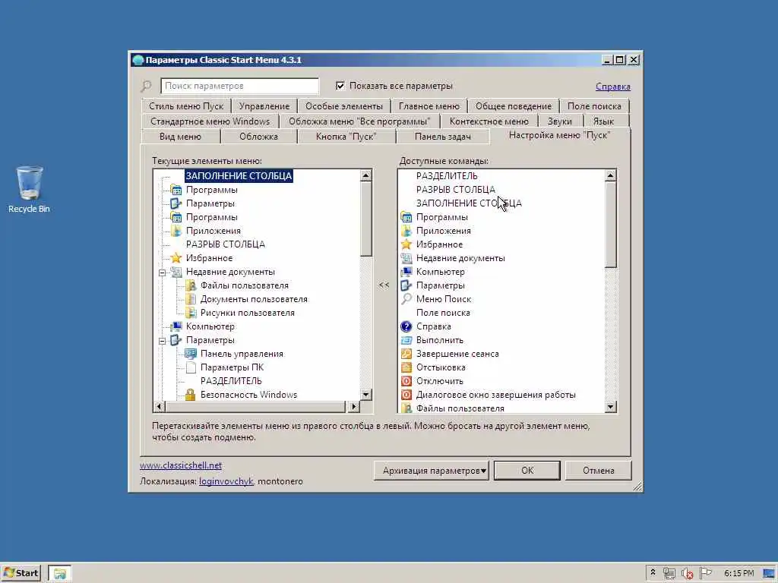
Task: Open the Обложка tab
Action: 258,137
